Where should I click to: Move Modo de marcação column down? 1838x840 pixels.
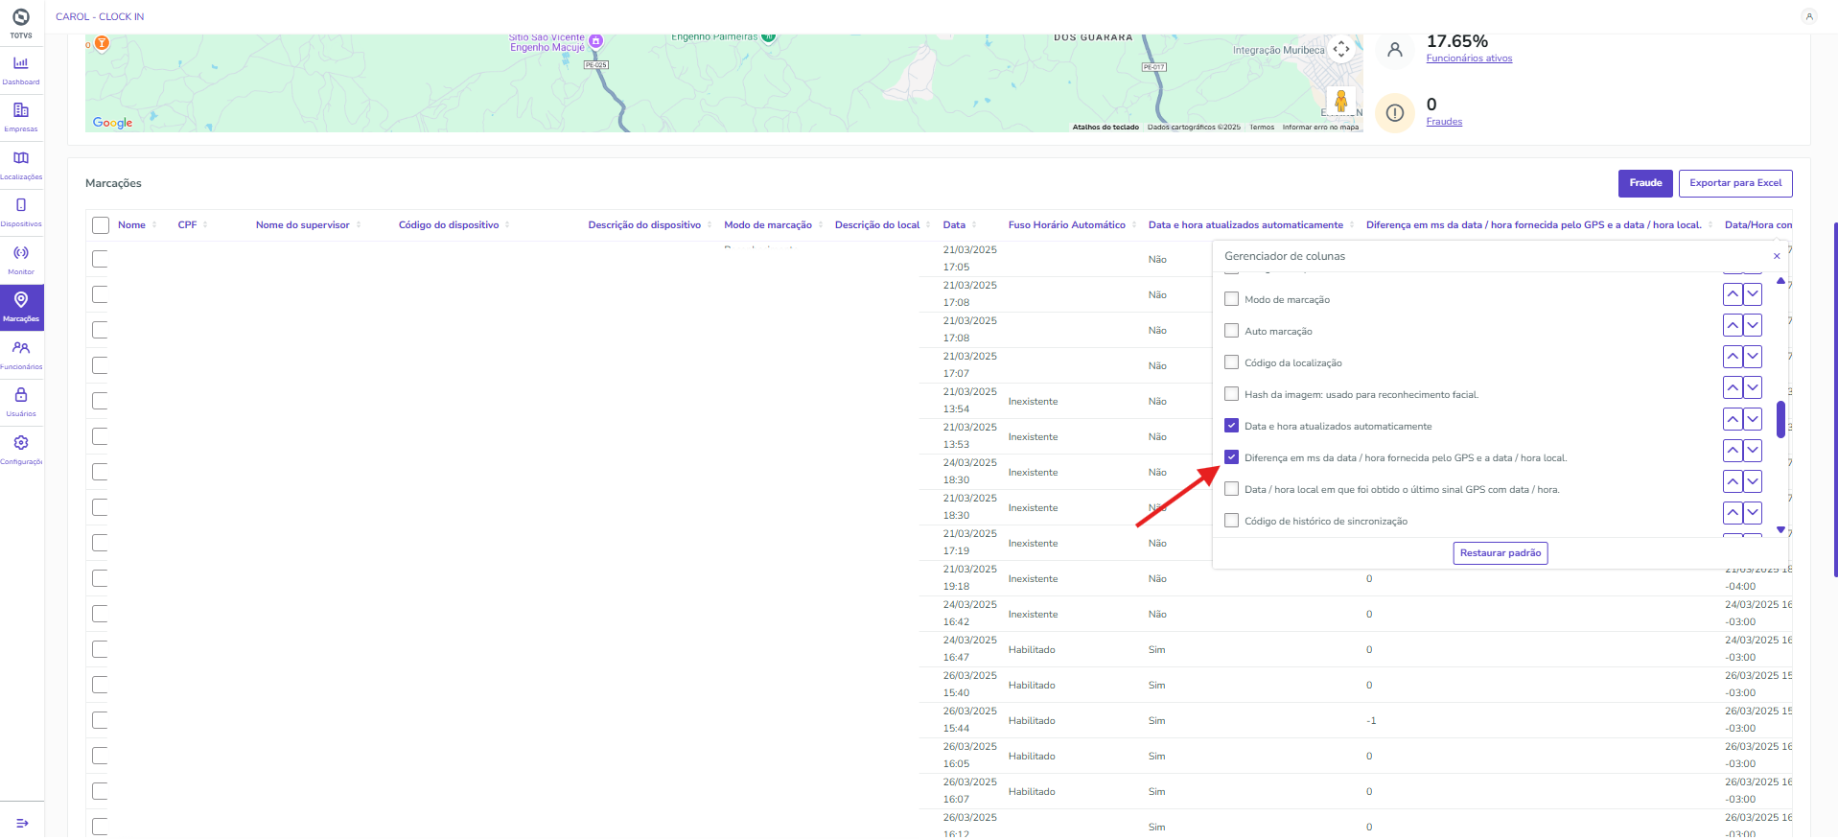[x=1753, y=294]
